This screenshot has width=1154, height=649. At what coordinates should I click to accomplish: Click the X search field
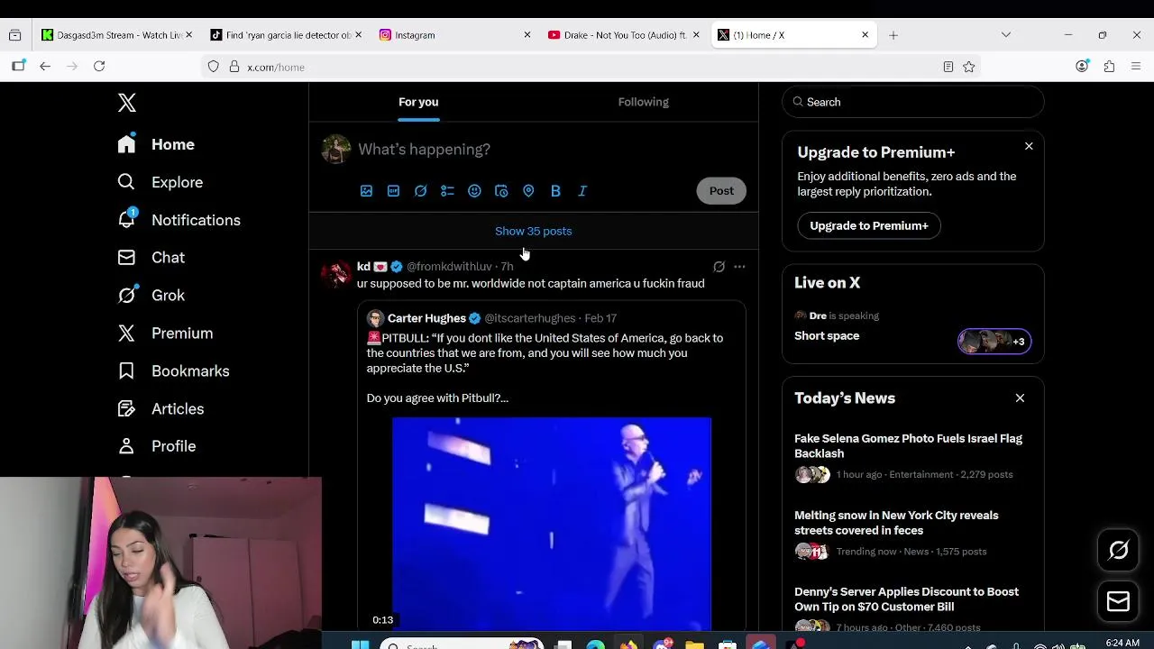(x=913, y=102)
